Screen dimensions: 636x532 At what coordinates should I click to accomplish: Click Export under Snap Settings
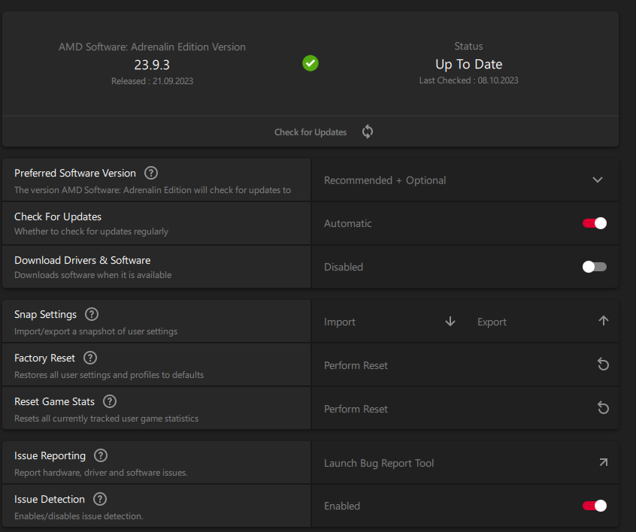[x=492, y=322]
